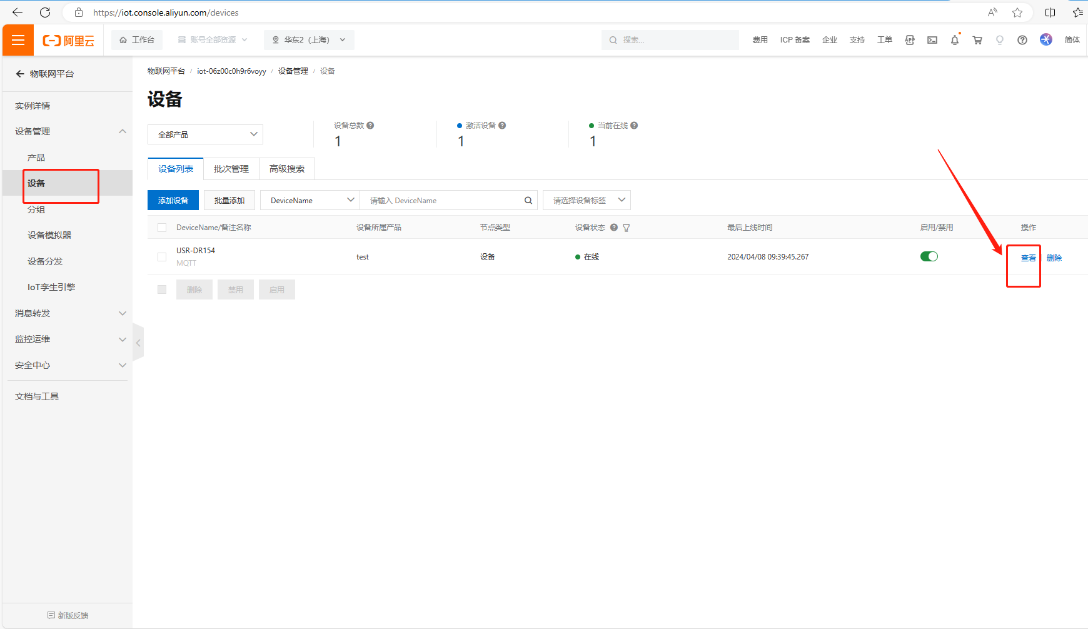
Task: Open the DeviceName search type dropdown
Action: click(310, 201)
